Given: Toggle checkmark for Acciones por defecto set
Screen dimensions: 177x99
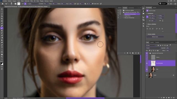Looking at the screenshot, I should pos(118,10).
